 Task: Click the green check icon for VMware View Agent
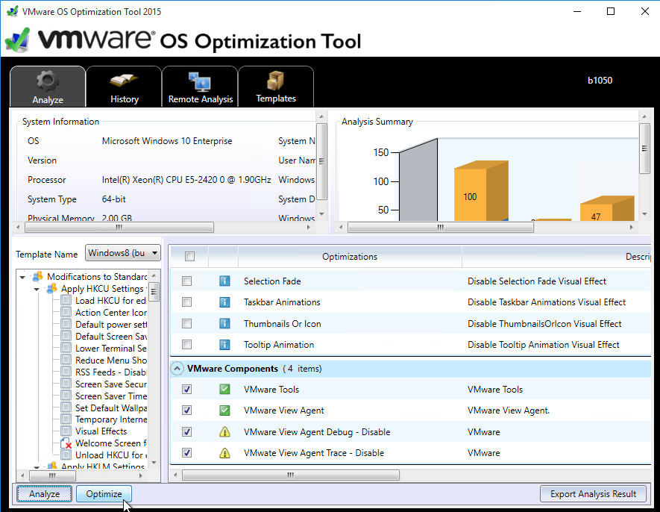(x=224, y=410)
